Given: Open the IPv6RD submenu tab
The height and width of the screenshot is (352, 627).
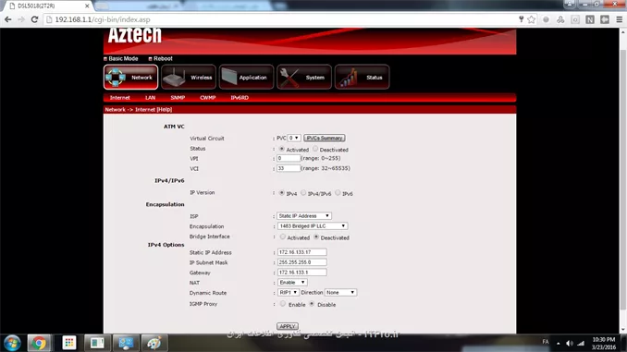Looking at the screenshot, I should pyautogui.click(x=240, y=98).
